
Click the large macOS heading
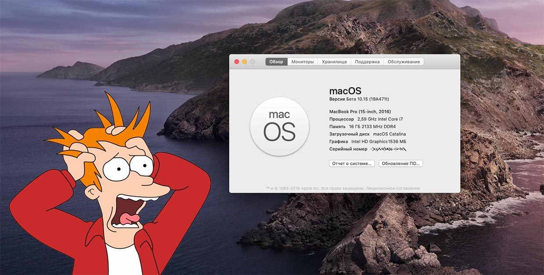click(x=345, y=91)
